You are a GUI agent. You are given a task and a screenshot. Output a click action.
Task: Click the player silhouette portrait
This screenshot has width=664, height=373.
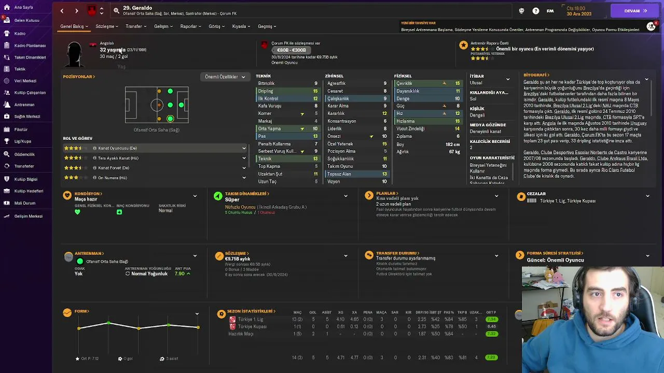pyautogui.click(x=75, y=54)
